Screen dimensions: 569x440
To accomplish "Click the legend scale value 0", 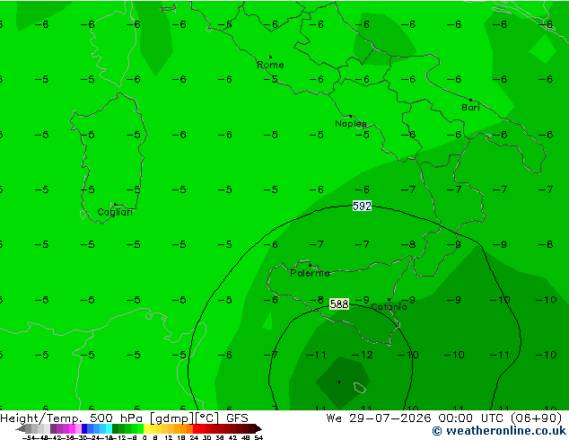I will point(144,437).
